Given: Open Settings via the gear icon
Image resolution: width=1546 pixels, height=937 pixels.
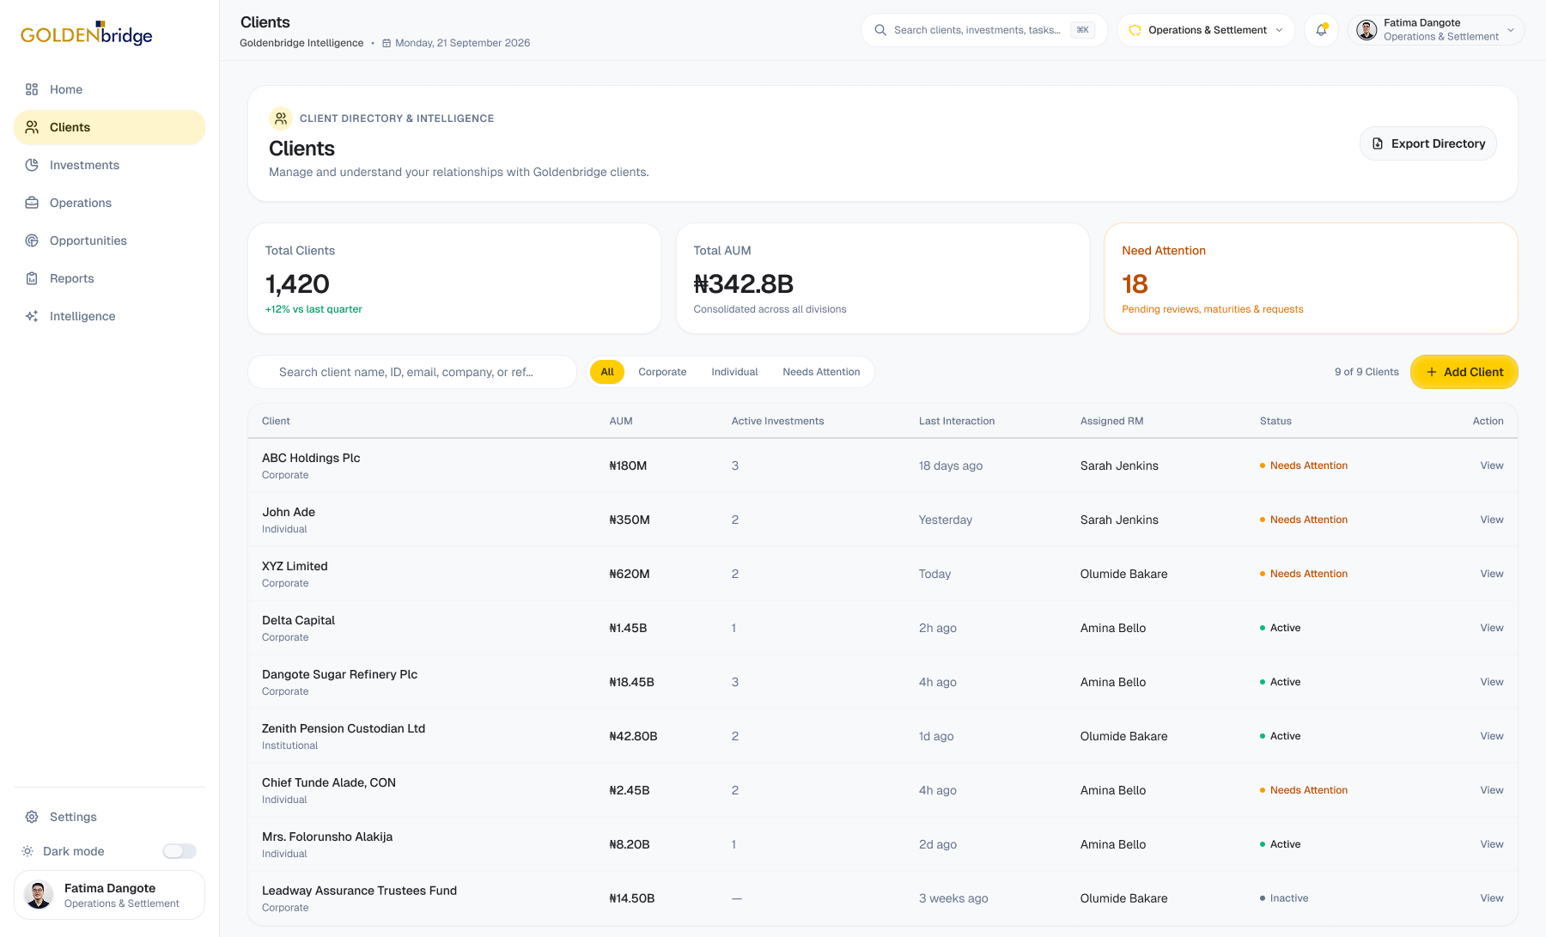Looking at the screenshot, I should (x=32, y=817).
